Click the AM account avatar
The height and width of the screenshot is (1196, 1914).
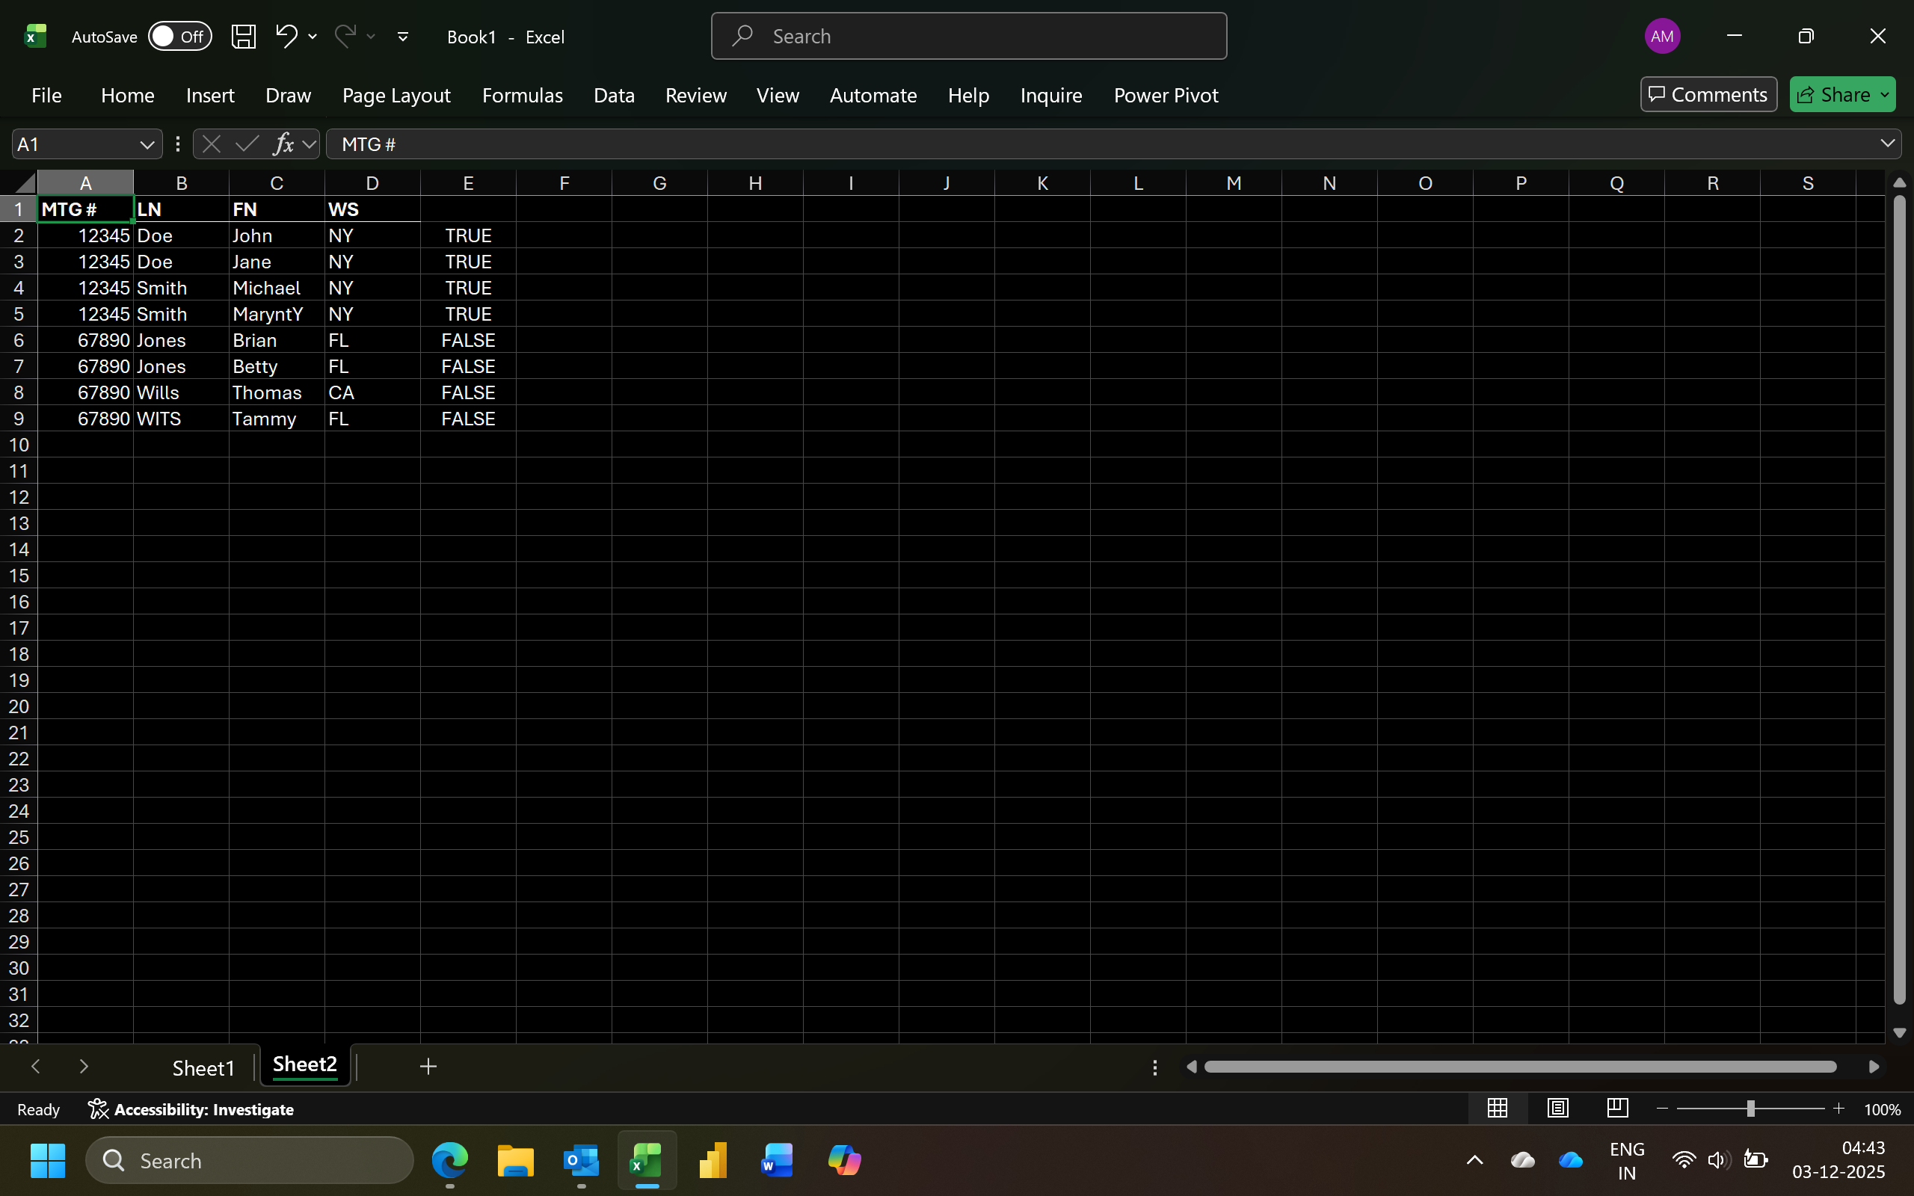click(x=1662, y=37)
